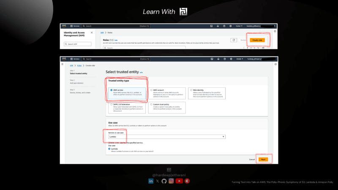
Task: Click the greyed Delete button in Roles screenshot
Action: [243, 40]
